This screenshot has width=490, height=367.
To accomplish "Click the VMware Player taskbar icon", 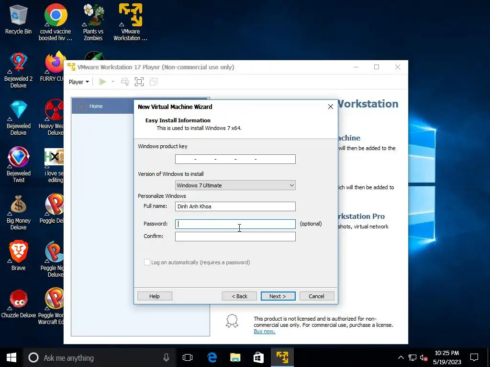I will pos(282,357).
